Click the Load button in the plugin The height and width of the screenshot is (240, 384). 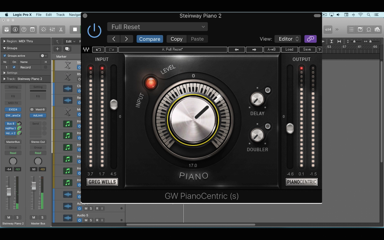point(289,50)
